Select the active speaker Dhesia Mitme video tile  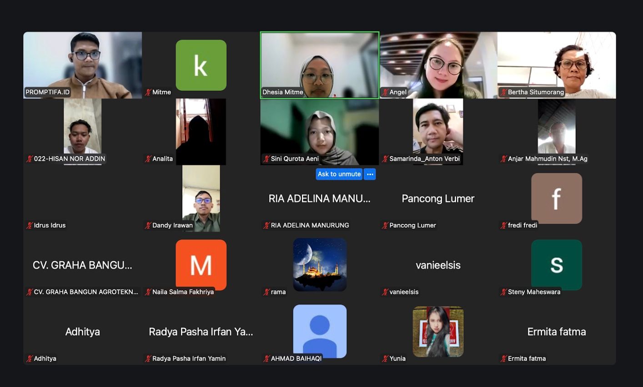click(x=320, y=65)
